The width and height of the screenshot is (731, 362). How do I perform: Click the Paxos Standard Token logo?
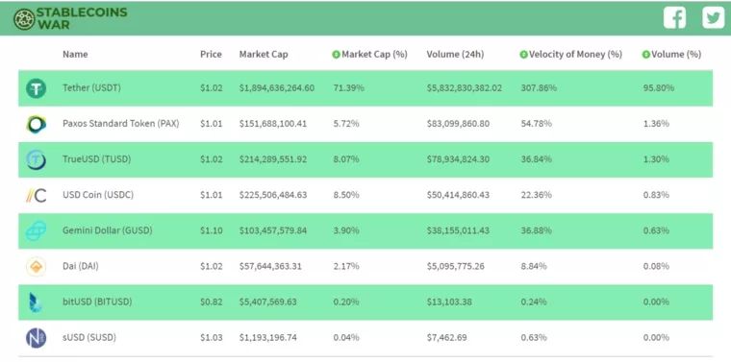(36, 124)
